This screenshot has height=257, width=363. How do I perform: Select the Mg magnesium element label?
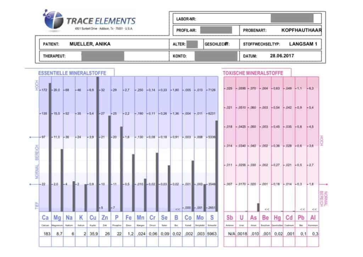coord(57,217)
